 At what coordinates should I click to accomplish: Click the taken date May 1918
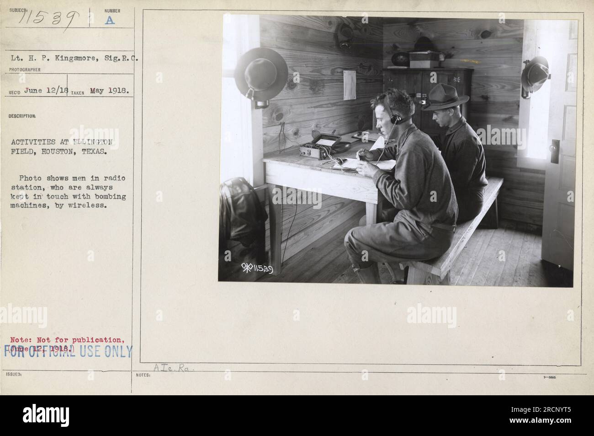coord(110,90)
